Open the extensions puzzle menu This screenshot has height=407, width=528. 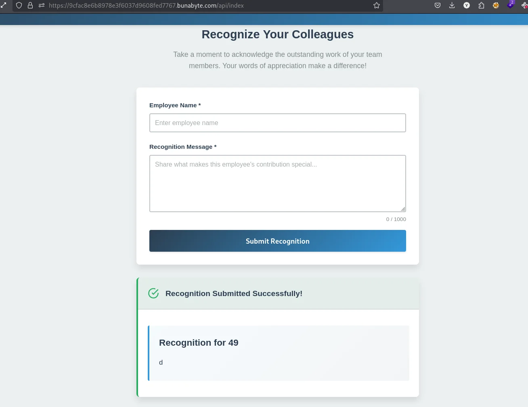point(481,5)
